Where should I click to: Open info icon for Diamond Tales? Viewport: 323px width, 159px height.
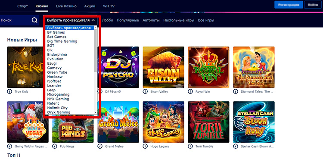pyautogui.click(x=236, y=91)
